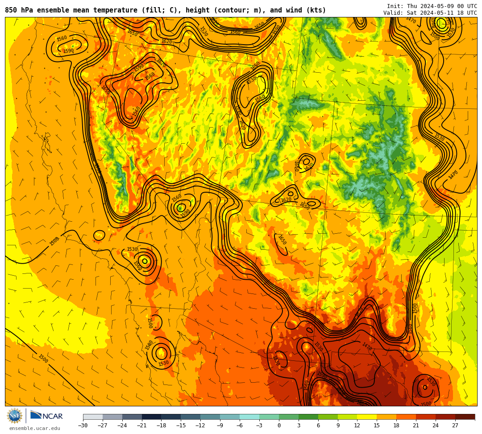The image size is (482, 434).
Task: Pick the 0 to 3 green swatch
Action: pos(289,417)
